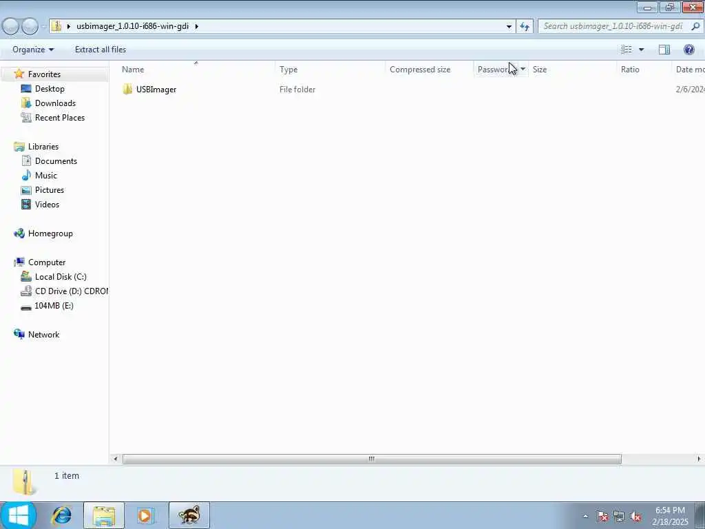Open the view options dropdown arrow
This screenshot has width=705, height=529.
coord(641,50)
